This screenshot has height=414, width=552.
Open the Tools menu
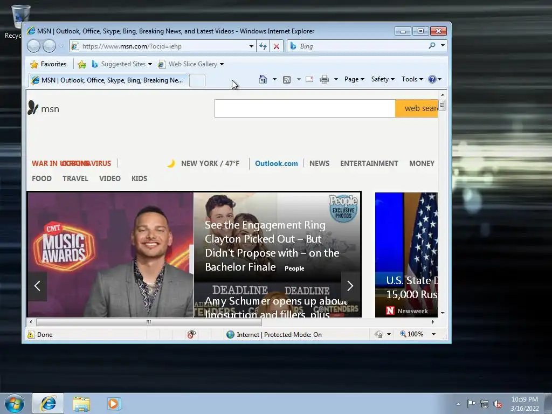pyautogui.click(x=412, y=79)
